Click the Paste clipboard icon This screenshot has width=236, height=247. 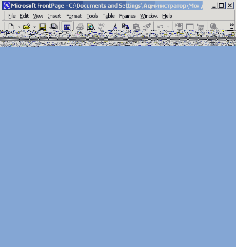click(x=136, y=27)
